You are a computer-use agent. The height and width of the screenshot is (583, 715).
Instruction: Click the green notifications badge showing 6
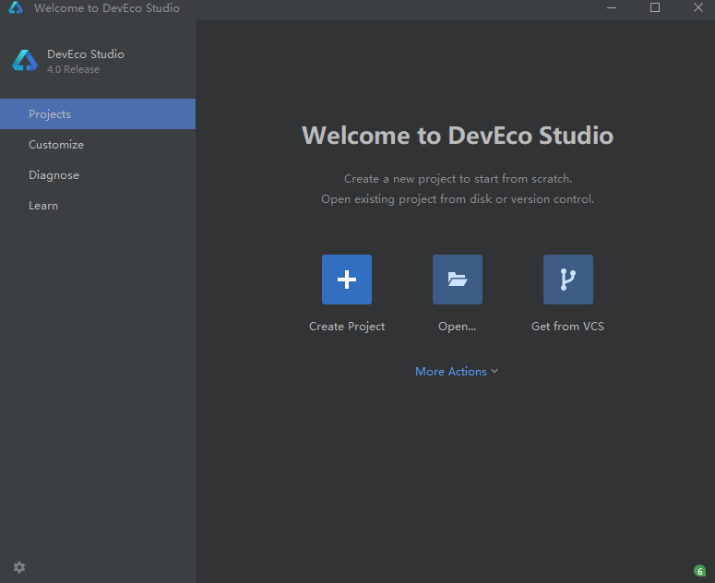pyautogui.click(x=699, y=571)
